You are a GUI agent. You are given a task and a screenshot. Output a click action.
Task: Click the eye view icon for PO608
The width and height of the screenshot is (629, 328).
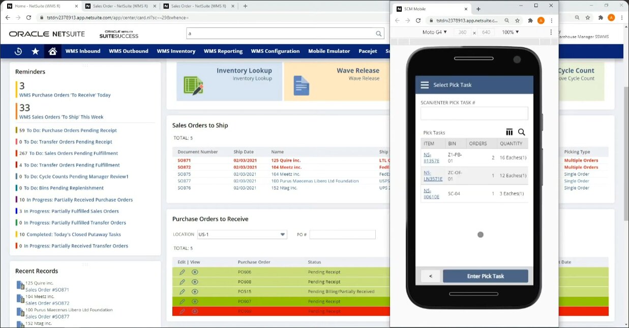tap(195, 282)
